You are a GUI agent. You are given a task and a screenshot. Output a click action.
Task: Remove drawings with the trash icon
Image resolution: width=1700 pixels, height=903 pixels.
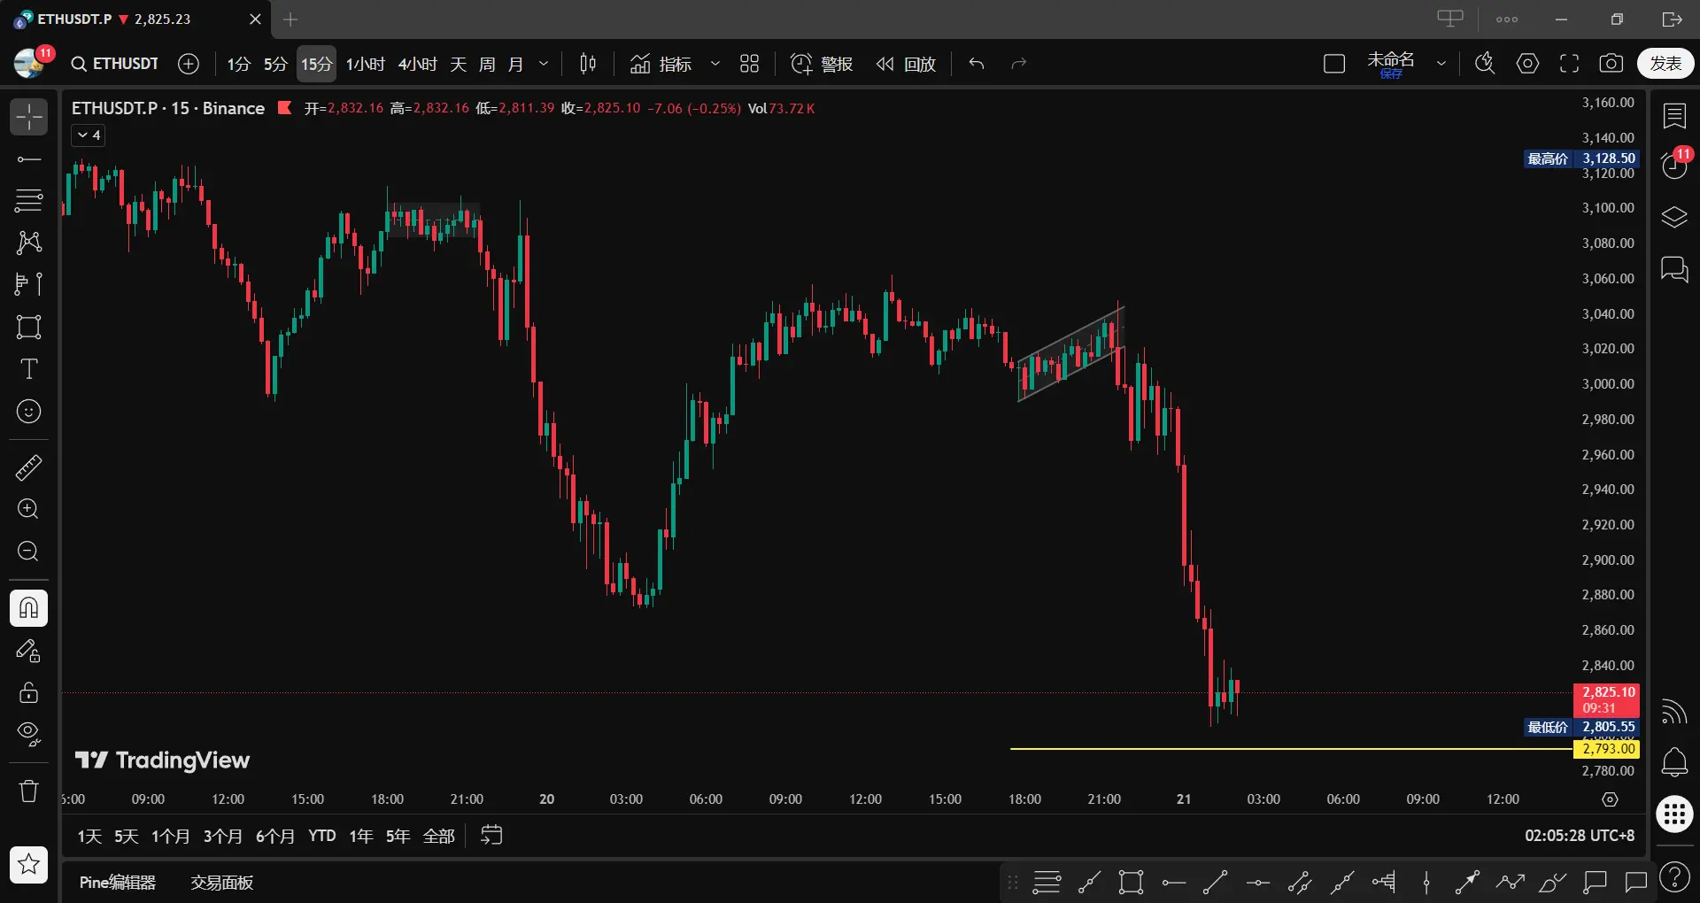pyautogui.click(x=28, y=791)
